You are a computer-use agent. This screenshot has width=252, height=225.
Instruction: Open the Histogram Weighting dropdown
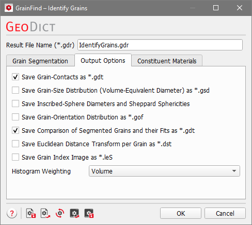point(164,171)
